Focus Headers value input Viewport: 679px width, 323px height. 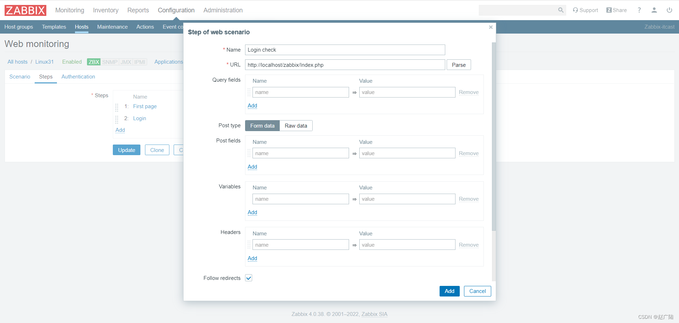[407, 245]
